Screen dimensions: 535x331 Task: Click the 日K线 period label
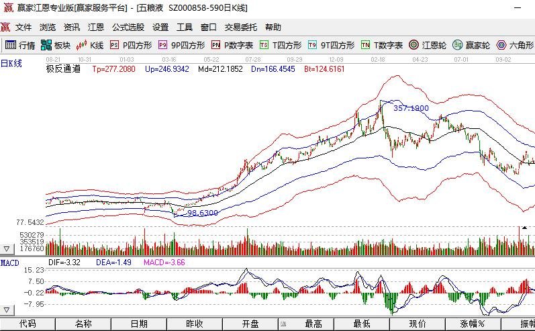(x=11, y=64)
